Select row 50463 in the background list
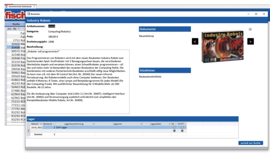Viewport: 270px width, 153px height. [x=16, y=87]
